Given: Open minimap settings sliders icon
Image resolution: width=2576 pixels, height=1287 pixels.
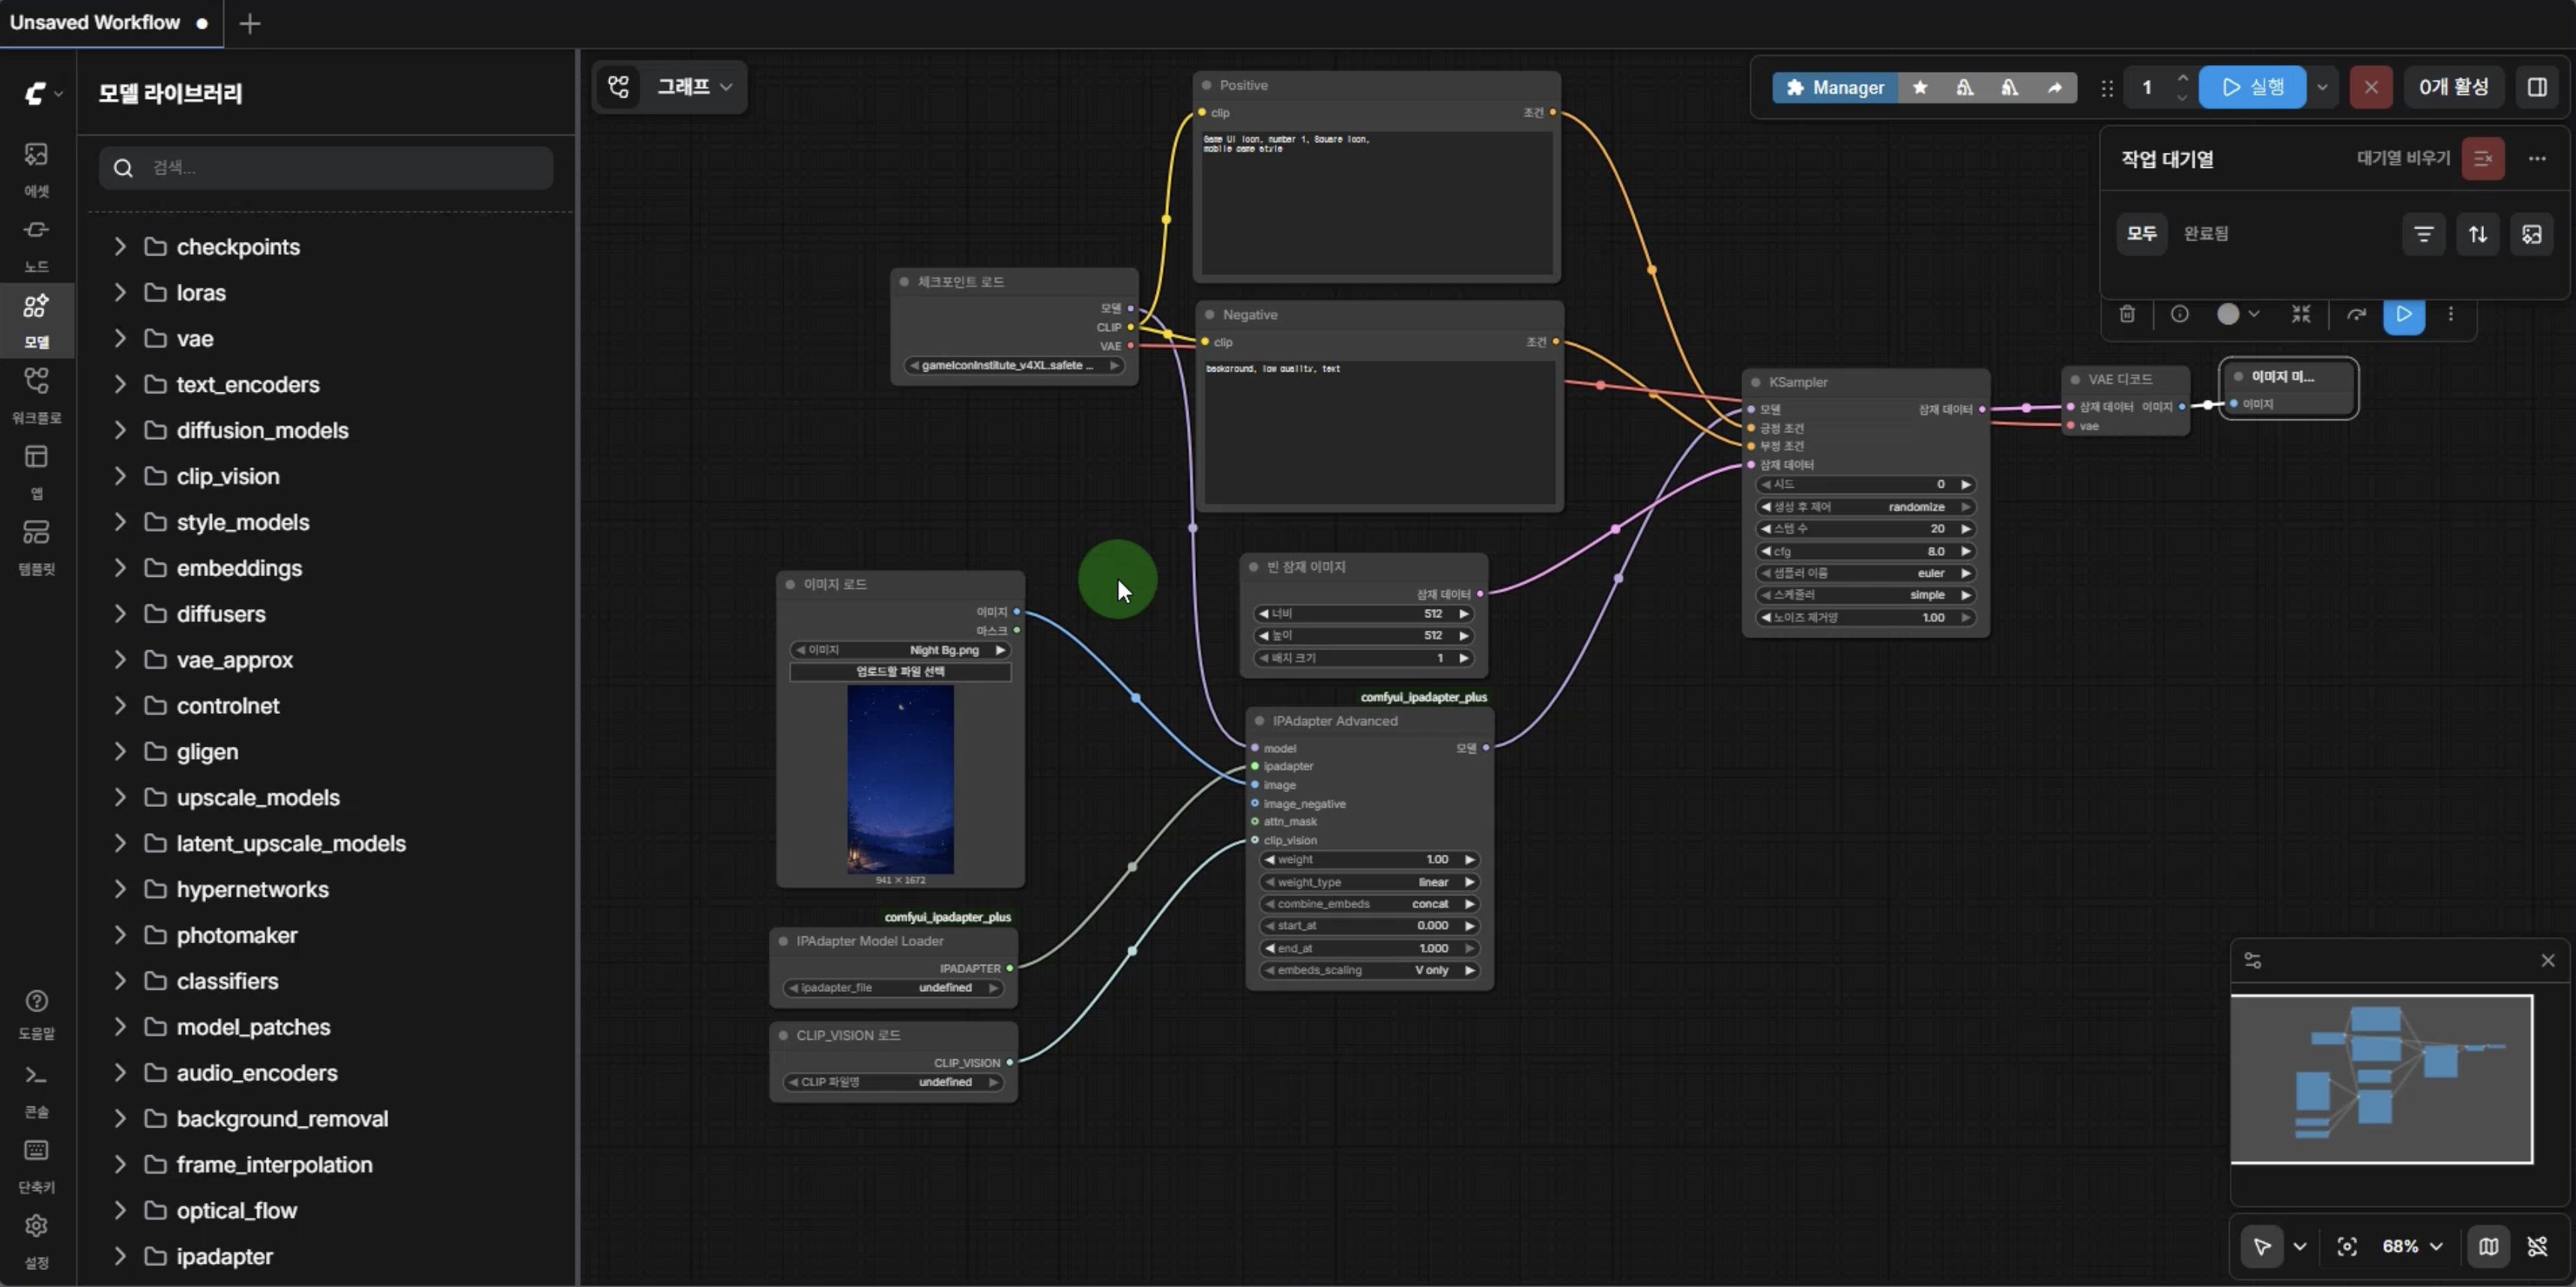Looking at the screenshot, I should [x=2252, y=960].
